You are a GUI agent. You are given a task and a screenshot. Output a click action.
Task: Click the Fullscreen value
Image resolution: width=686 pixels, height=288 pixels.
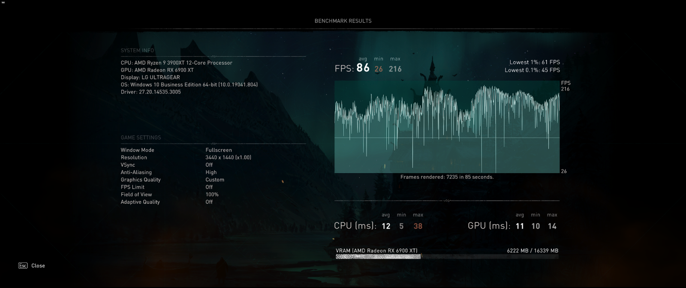click(219, 150)
